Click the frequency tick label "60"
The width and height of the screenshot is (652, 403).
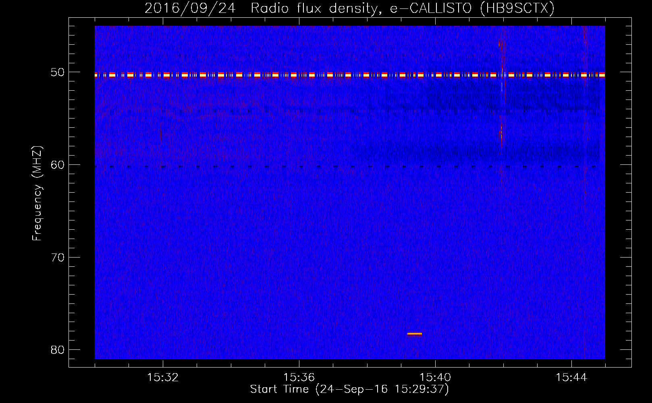pos(58,164)
